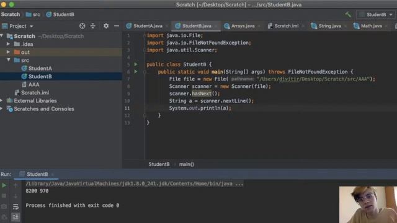Hide the Project tool window
This screenshot has width=397, height=223.
point(117,26)
